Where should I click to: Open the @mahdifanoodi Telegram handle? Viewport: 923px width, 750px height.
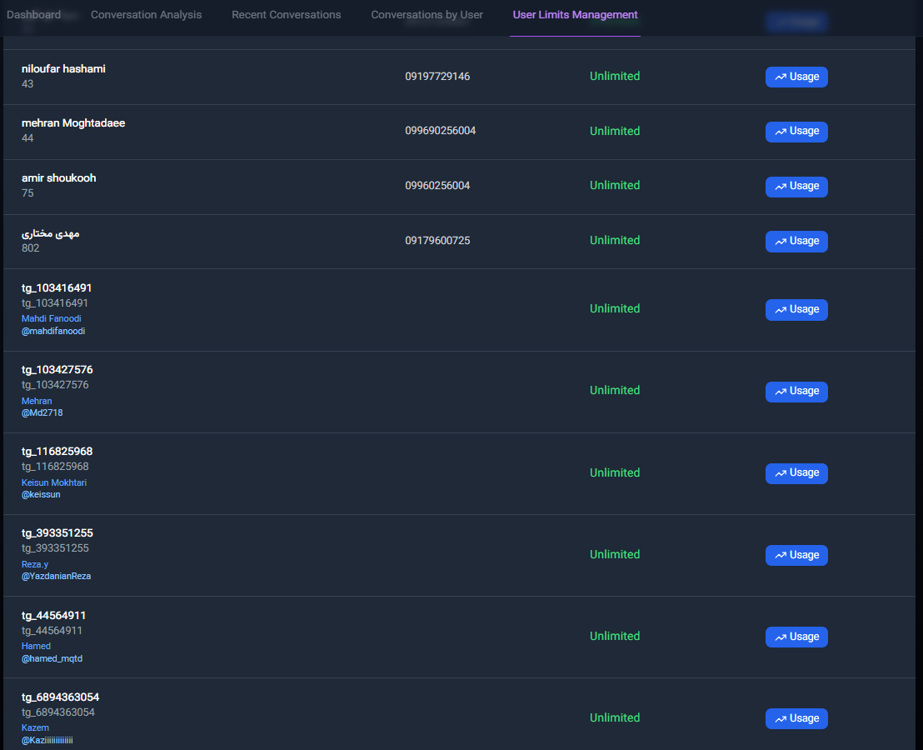[x=53, y=331]
